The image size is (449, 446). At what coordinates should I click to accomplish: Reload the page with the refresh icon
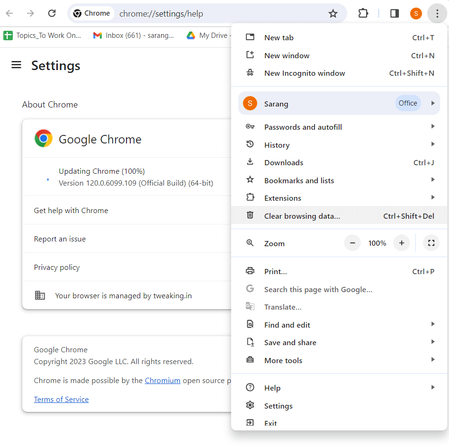(52, 13)
